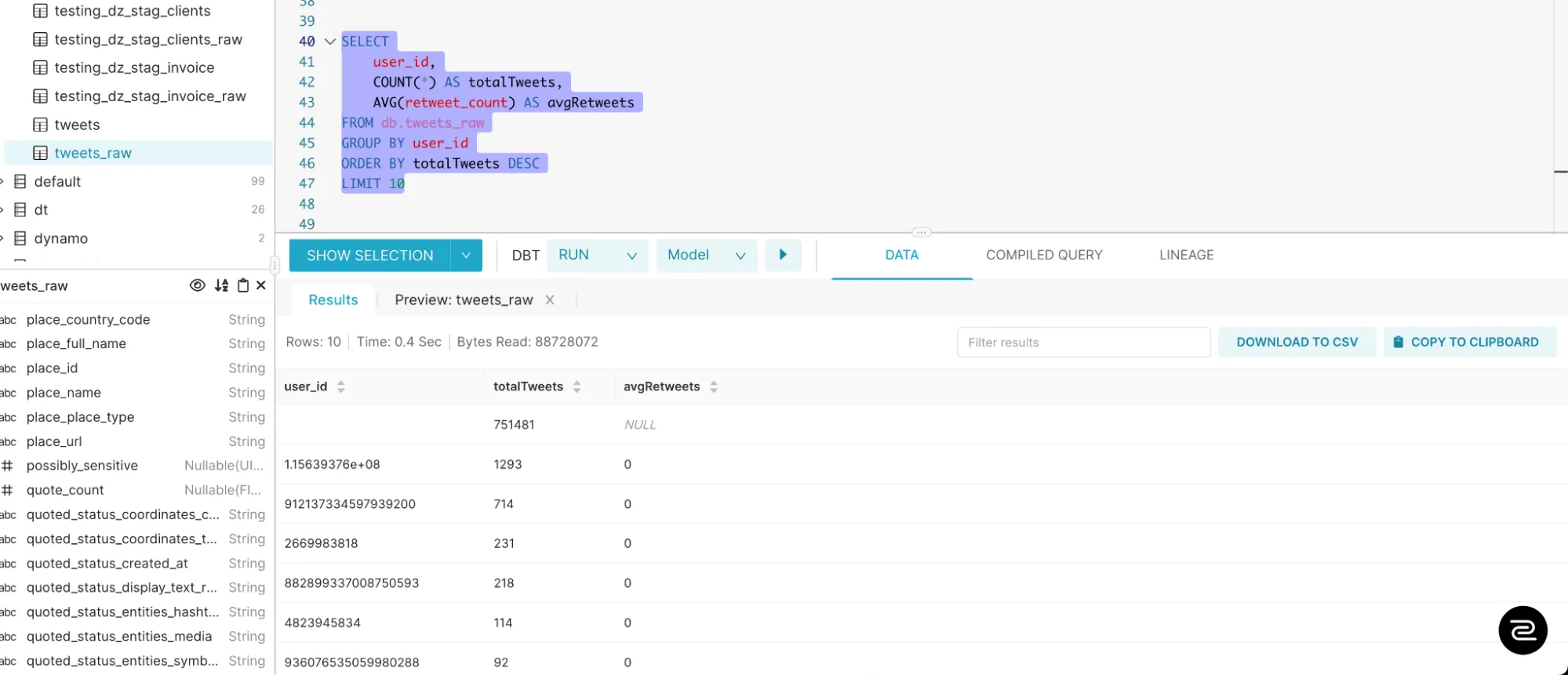Click COPY TO CLIPBOARD button

pyautogui.click(x=1470, y=342)
